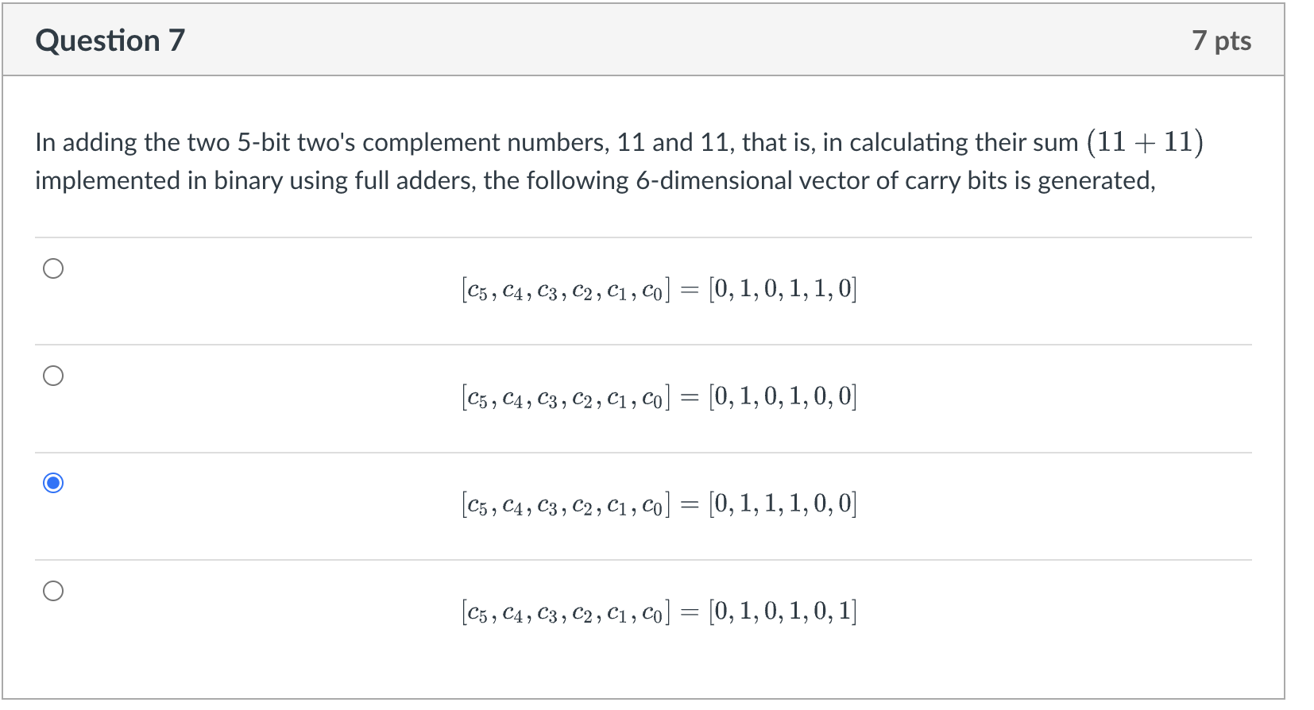Select the last answer option [0, 1, 0, 1, 0, 1]
The width and height of the screenshot is (1314, 710).
pyautogui.click(x=52, y=590)
